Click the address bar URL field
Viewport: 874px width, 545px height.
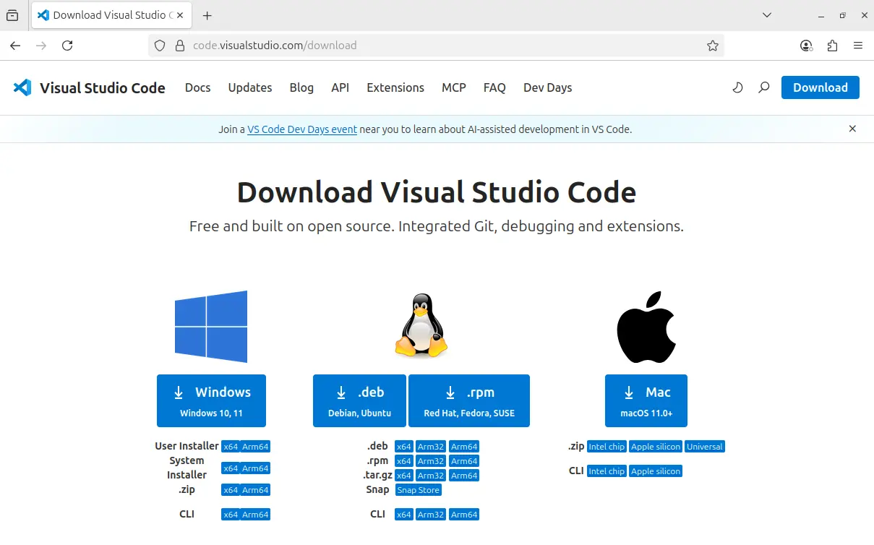[434, 46]
